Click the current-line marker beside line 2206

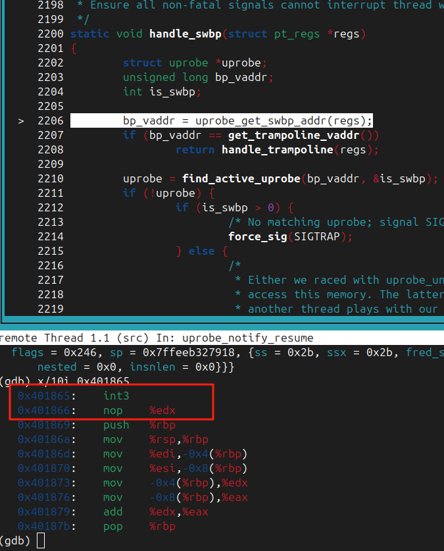(x=21, y=120)
